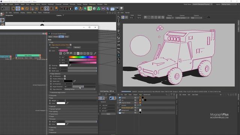
Task: Pause the Arnold IPR render
Action: pos(126,17)
